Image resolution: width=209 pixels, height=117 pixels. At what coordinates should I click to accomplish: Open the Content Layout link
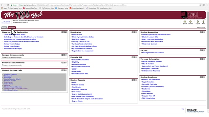point(6,23)
